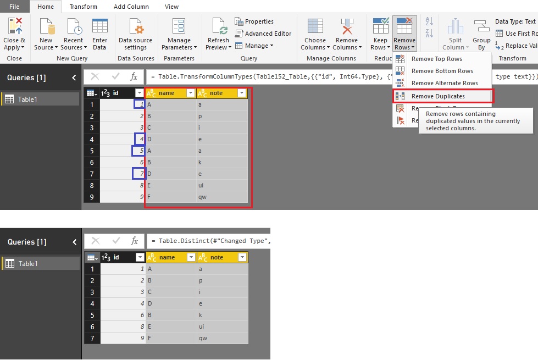Click the Remove Rows icon

point(404,26)
